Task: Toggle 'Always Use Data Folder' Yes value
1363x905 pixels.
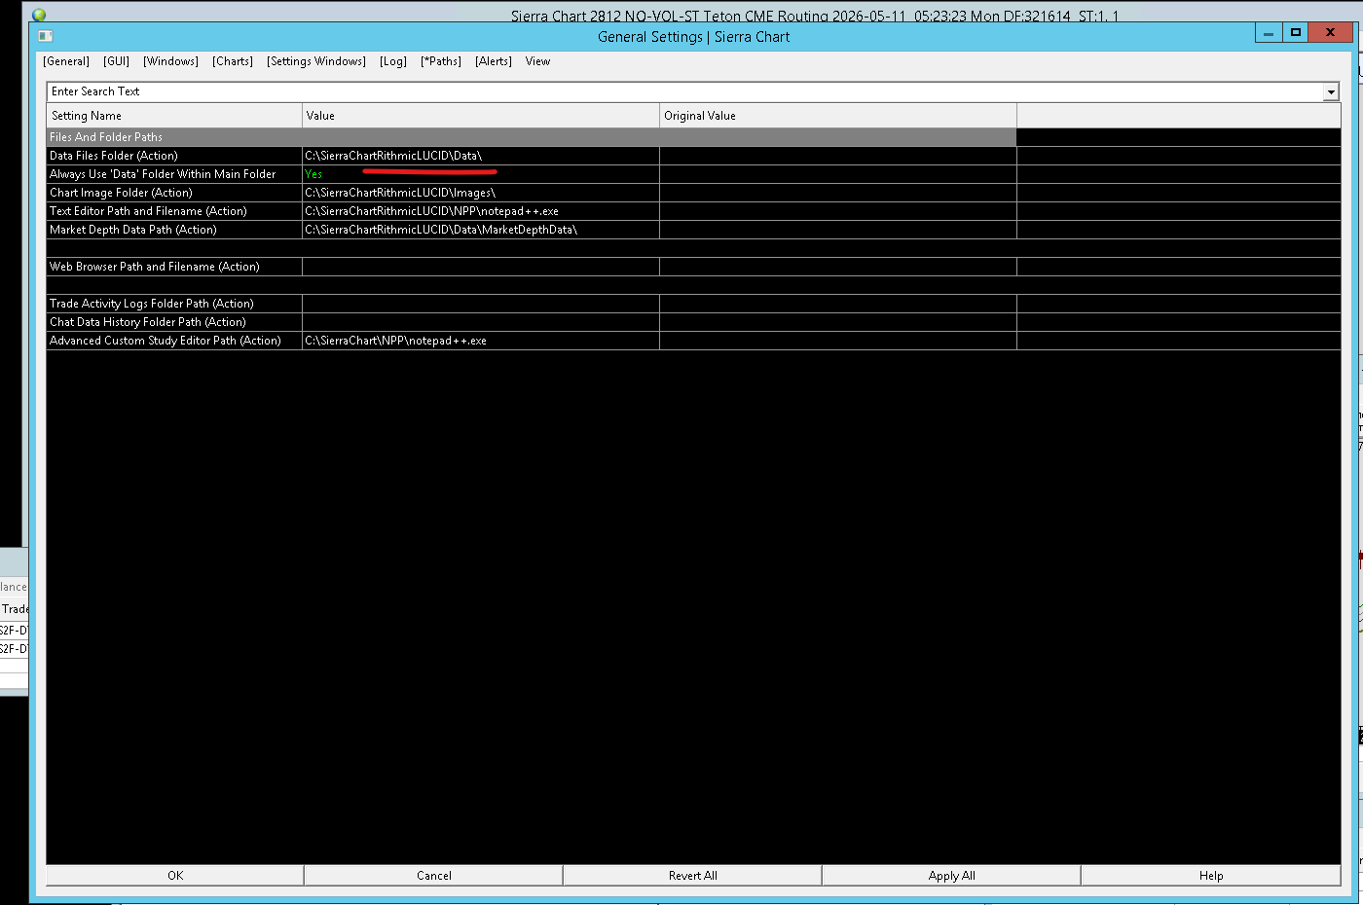Action: coord(313,174)
